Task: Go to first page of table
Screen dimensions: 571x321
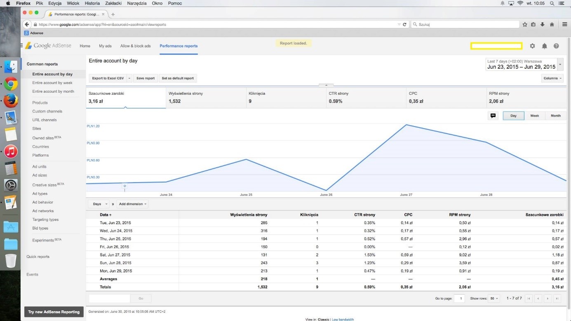Action: (529, 298)
